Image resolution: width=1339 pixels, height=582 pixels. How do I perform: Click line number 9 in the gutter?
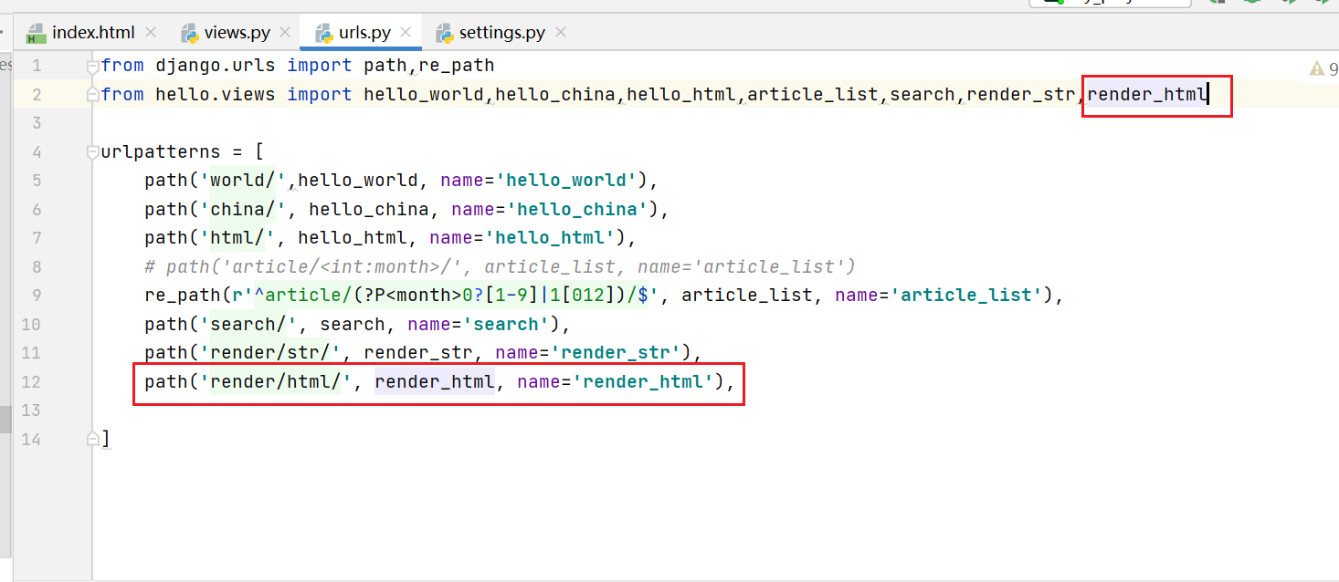point(36,296)
